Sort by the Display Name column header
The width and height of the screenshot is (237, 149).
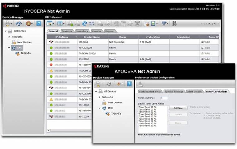[x=92, y=37]
